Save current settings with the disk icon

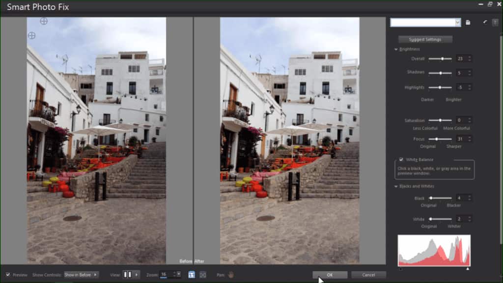[468, 22]
